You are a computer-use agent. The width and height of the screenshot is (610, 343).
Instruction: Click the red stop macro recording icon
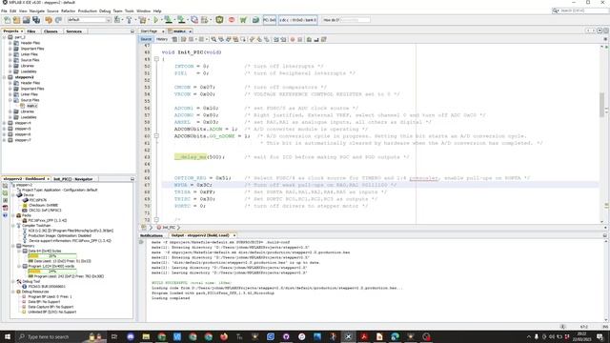[x=293, y=39]
